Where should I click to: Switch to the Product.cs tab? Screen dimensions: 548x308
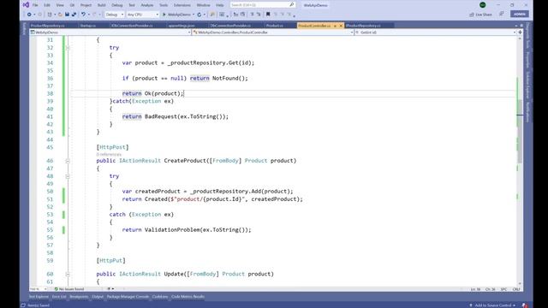click(274, 26)
